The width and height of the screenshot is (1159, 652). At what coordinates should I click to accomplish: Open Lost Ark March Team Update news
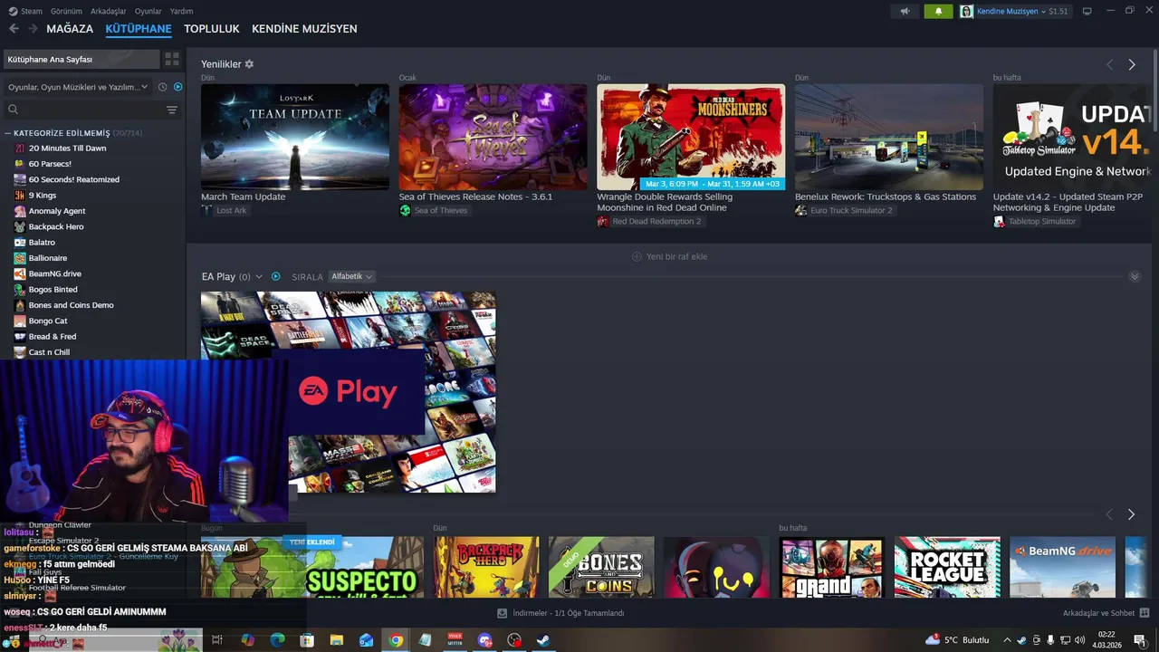[295, 137]
